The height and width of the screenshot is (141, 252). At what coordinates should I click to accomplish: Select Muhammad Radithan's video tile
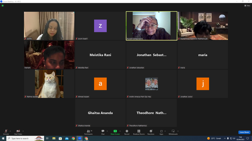pyautogui.click(x=203, y=26)
